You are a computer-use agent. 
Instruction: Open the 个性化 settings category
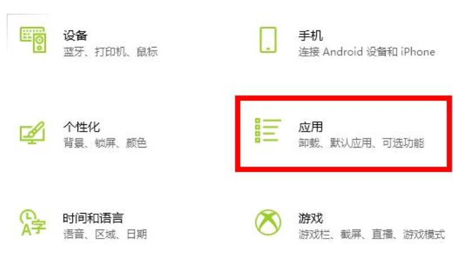(82, 127)
